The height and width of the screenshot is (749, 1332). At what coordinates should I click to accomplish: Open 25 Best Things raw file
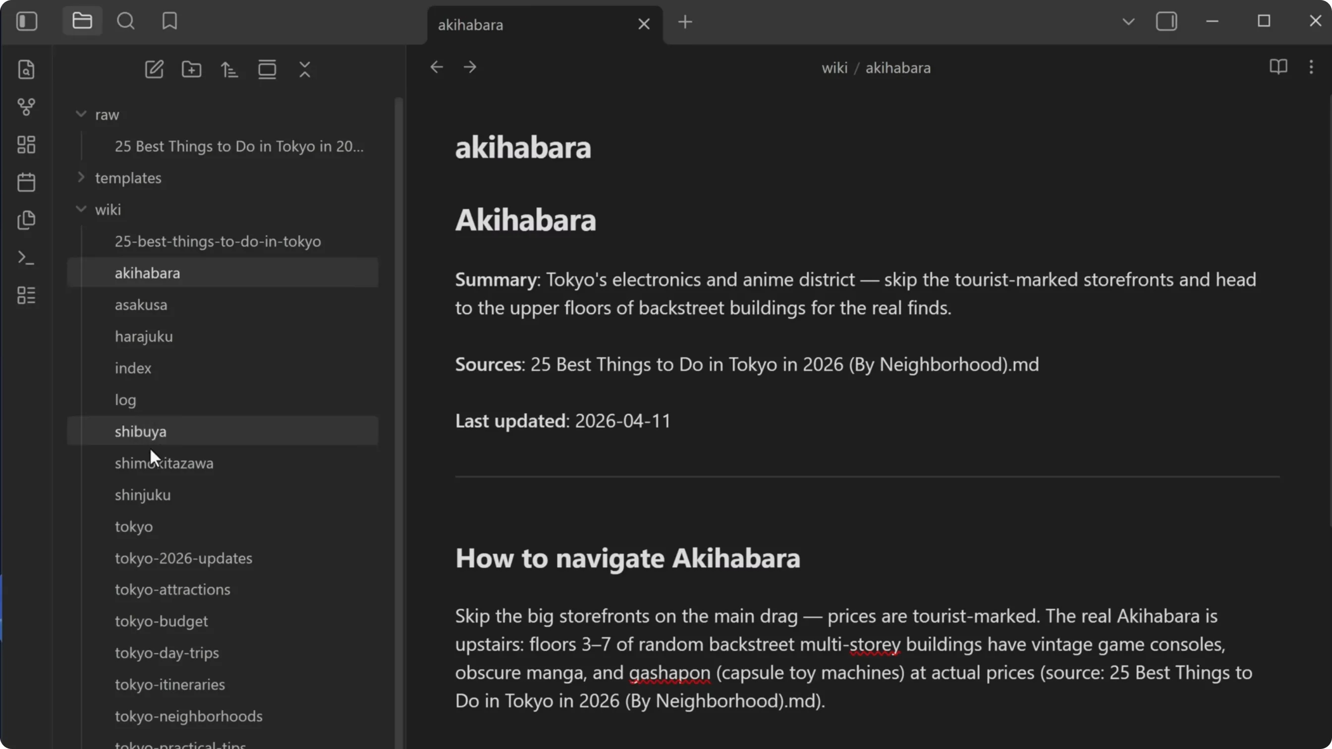pyautogui.click(x=223, y=146)
